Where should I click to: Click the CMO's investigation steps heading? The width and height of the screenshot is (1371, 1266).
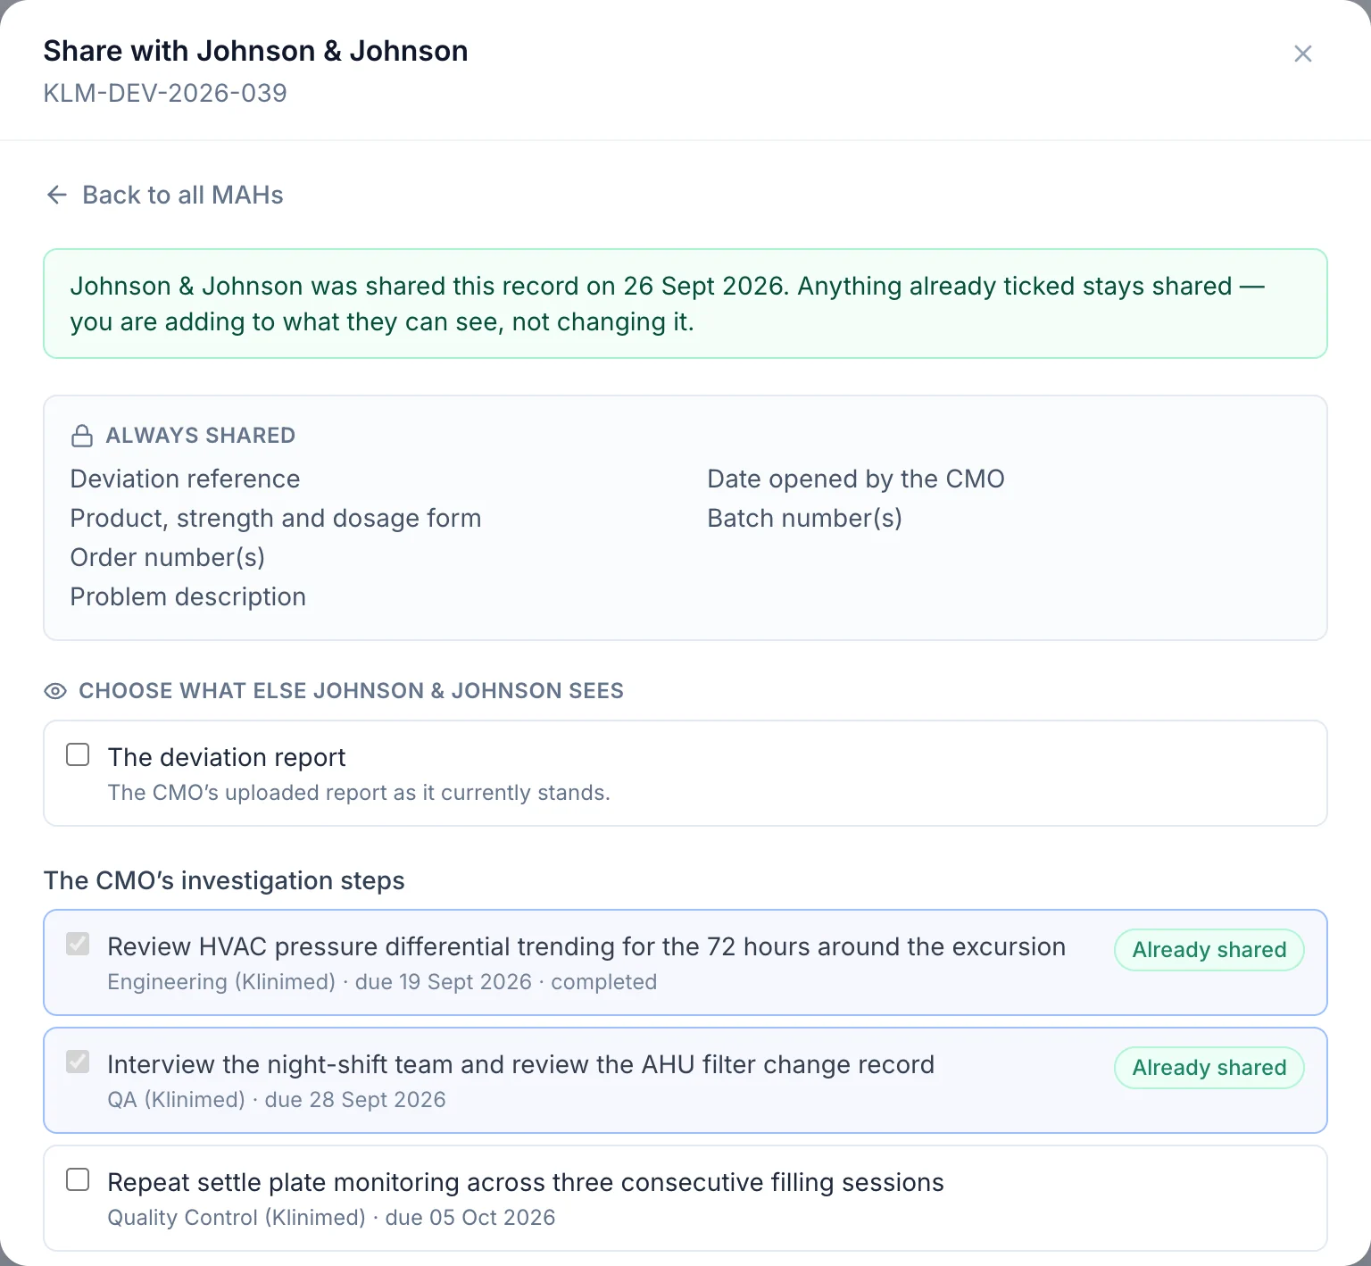(224, 880)
